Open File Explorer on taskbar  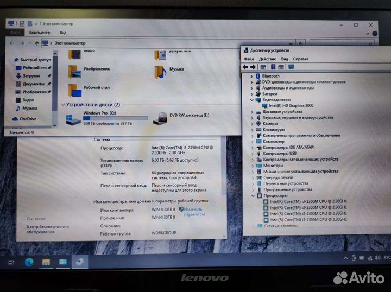click(46, 262)
